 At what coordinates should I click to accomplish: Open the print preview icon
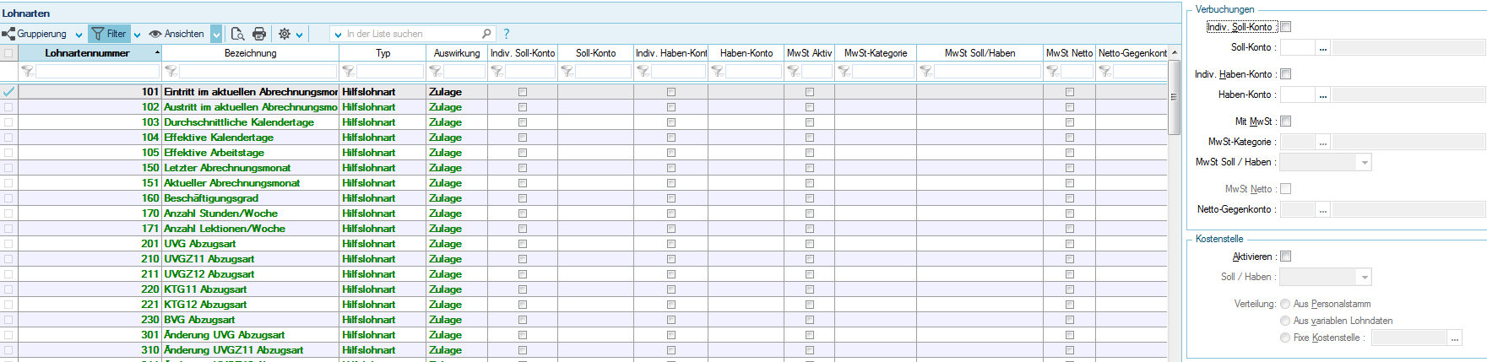click(x=237, y=34)
